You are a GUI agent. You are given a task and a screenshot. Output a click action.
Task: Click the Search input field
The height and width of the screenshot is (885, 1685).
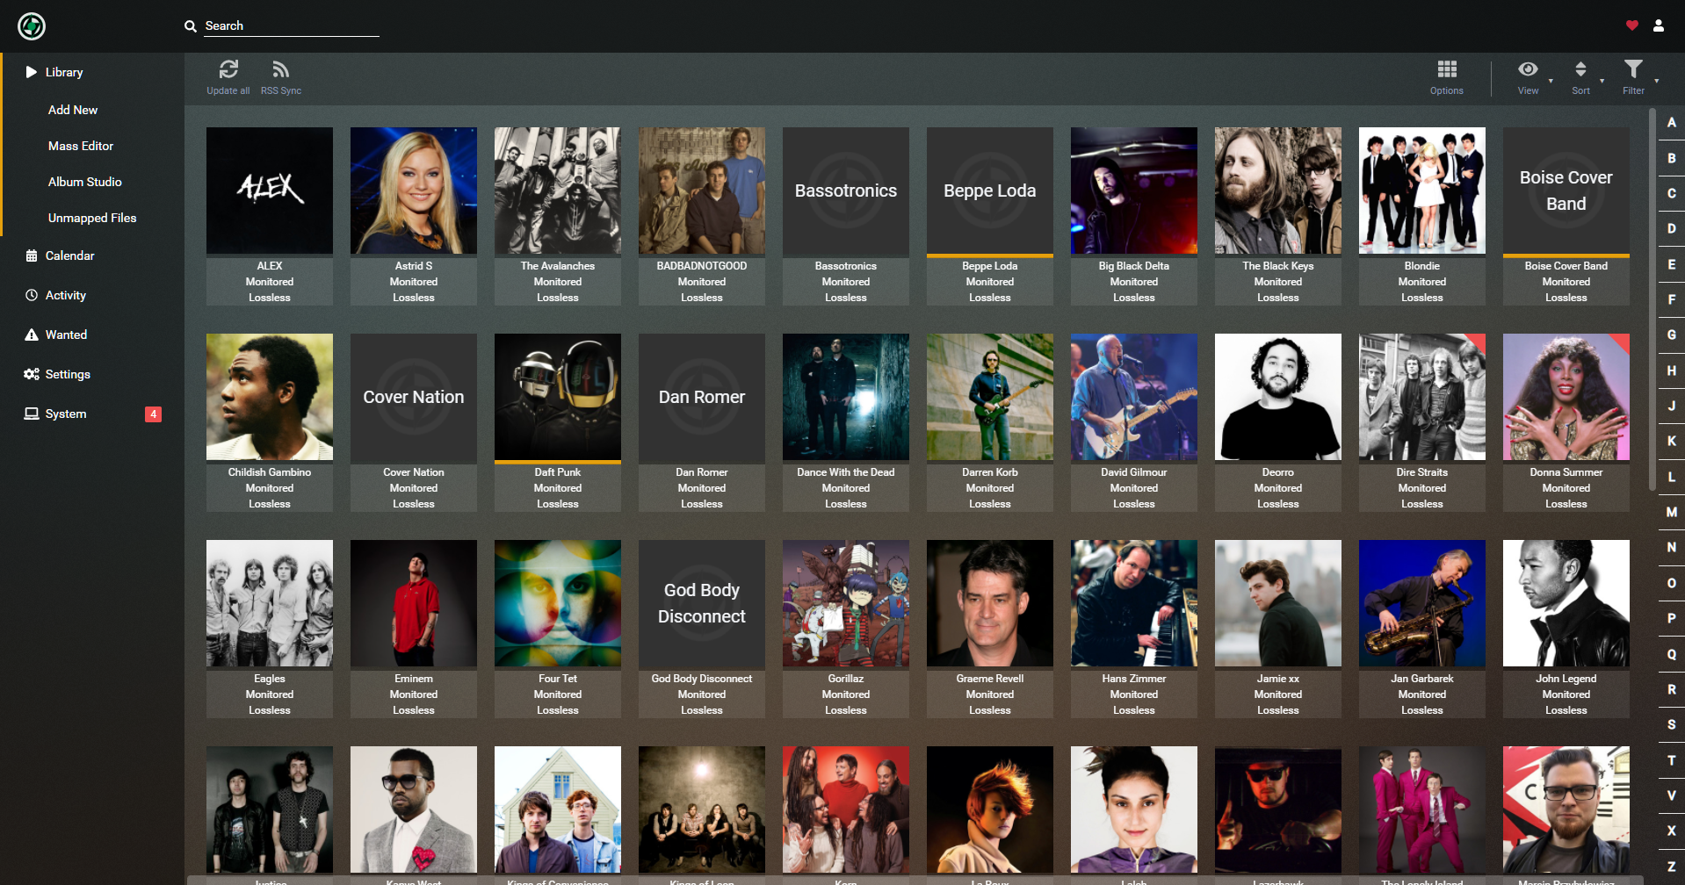click(x=292, y=26)
